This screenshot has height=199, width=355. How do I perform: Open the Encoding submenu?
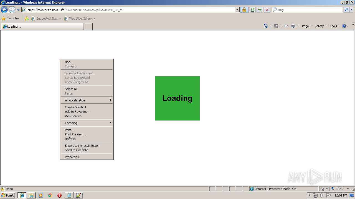coord(87,123)
